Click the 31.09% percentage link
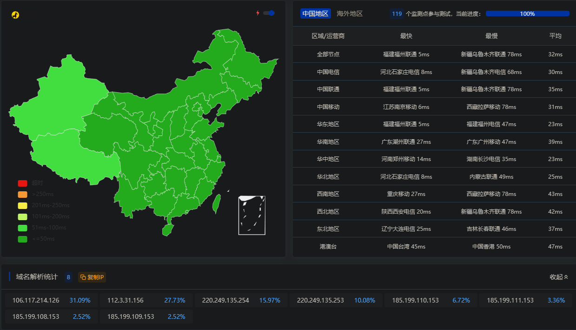576x330 pixels. tap(80, 300)
